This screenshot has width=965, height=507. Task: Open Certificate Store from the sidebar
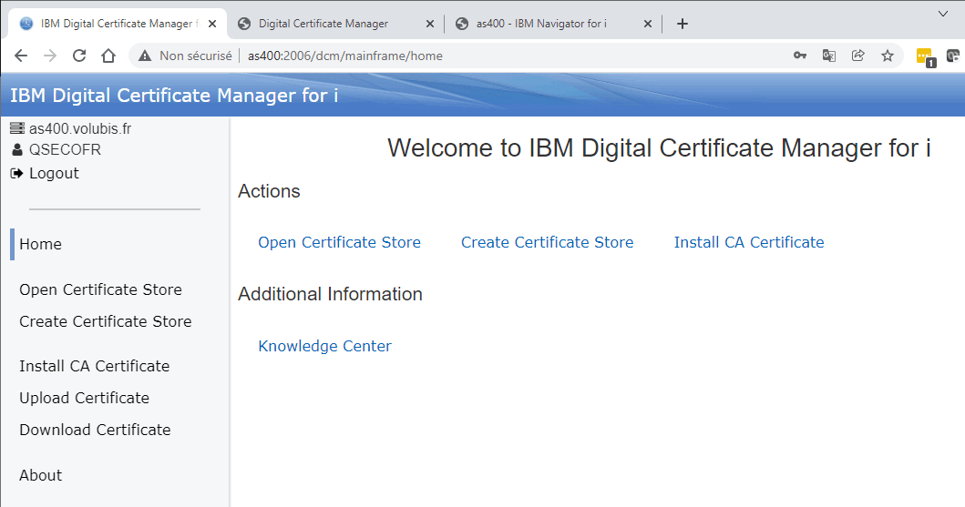point(100,289)
